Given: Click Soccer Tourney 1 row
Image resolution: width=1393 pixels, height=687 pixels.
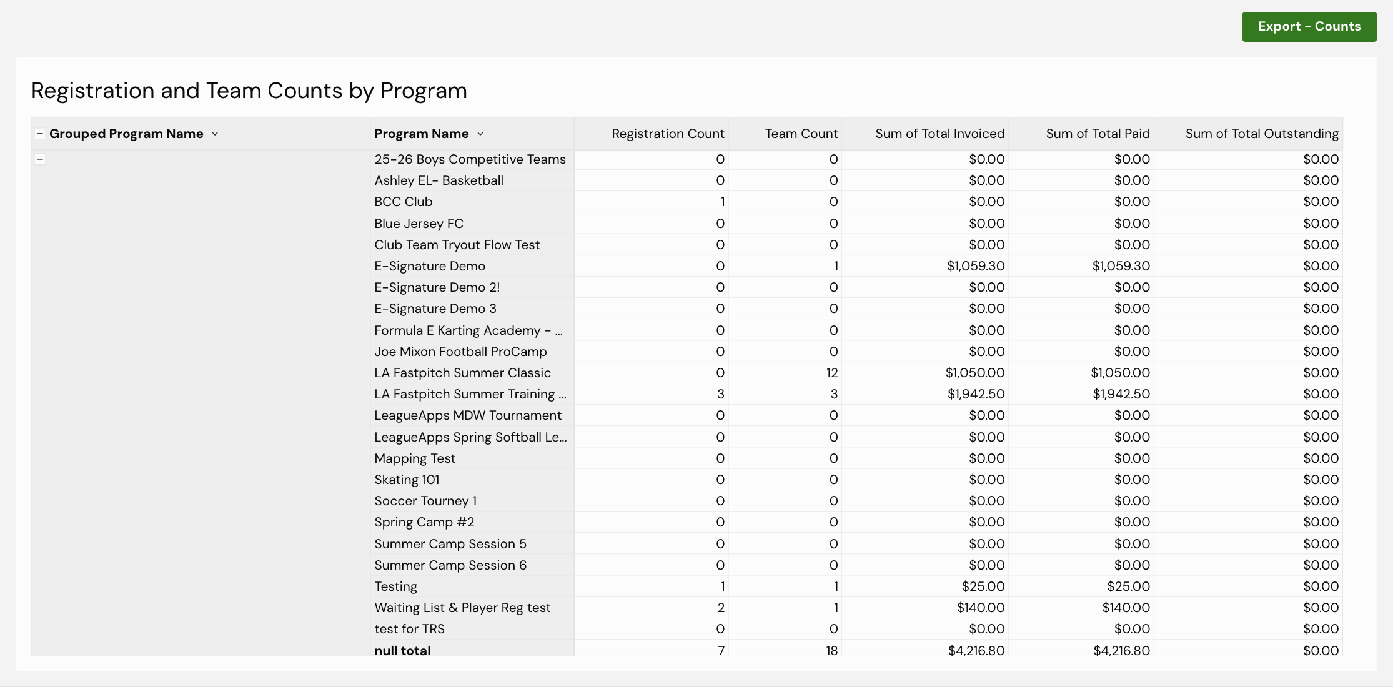Looking at the screenshot, I should pyautogui.click(x=425, y=501).
